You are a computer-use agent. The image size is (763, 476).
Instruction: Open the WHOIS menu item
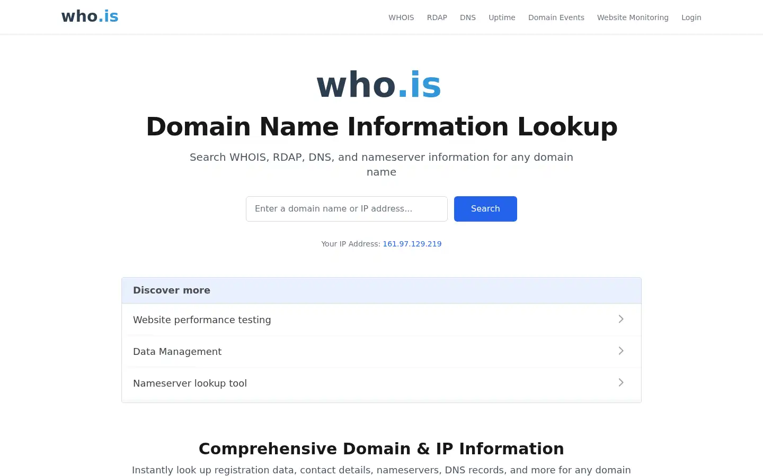coord(401,17)
